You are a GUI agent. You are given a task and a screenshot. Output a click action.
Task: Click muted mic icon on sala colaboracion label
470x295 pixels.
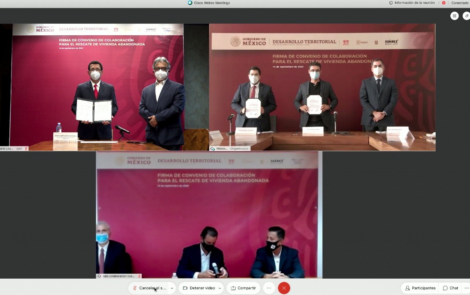140,276
